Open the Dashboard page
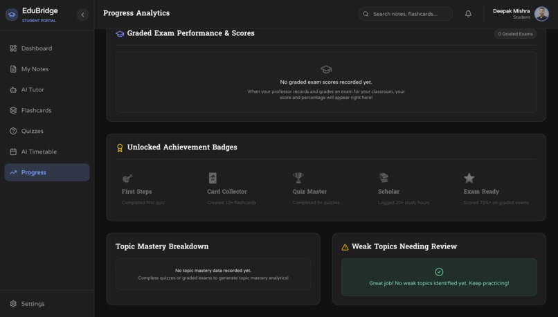The height and width of the screenshot is (317, 558). point(47,48)
